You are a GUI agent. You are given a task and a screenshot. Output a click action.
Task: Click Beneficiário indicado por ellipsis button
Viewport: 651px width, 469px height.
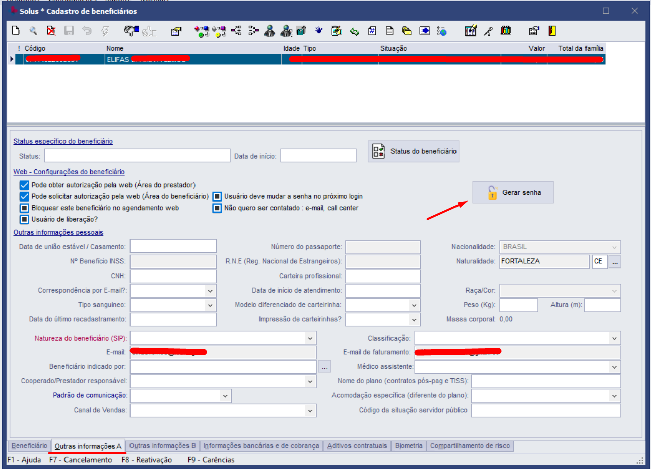point(325,367)
